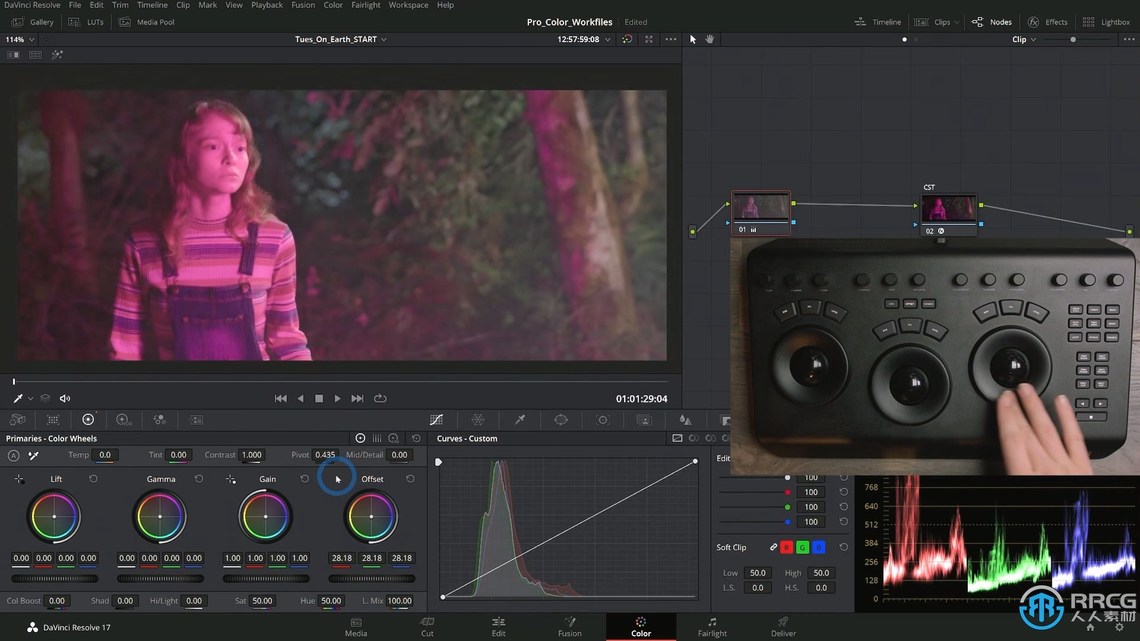Click the reset Lift color wheel button
Image resolution: width=1140 pixels, height=641 pixels.
pos(93,478)
